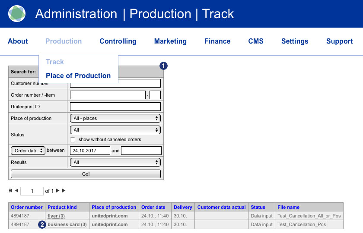This screenshot has width=363, height=233.
Task: Open the Results dropdown
Action: point(115,162)
